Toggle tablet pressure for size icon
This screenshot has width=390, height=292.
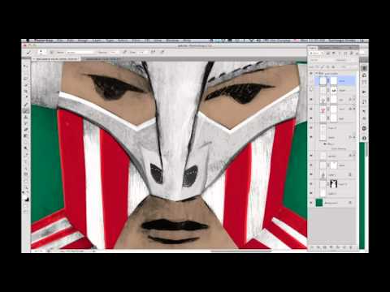[x=162, y=52]
